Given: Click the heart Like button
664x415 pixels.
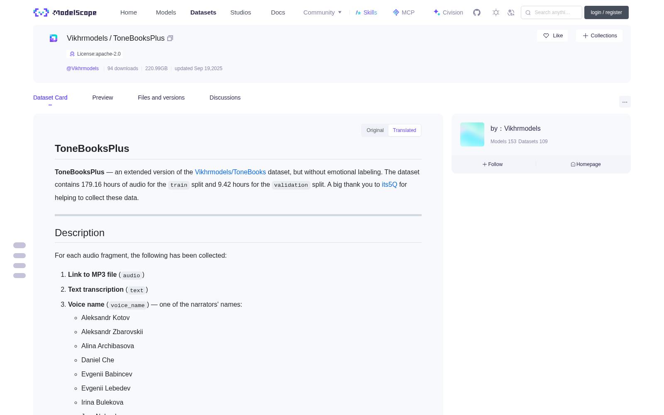Looking at the screenshot, I should click(552, 36).
